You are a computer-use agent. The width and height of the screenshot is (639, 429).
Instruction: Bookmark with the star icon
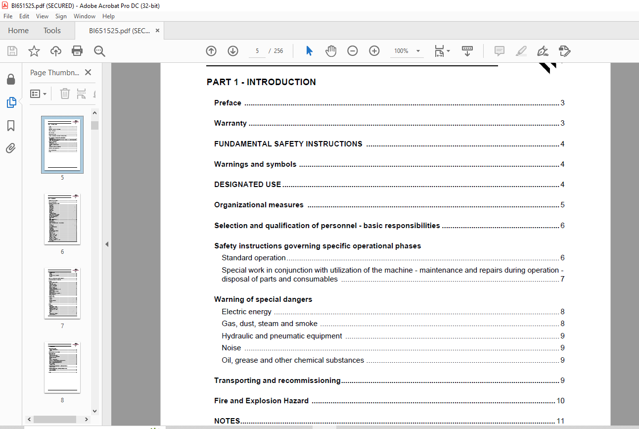click(34, 51)
